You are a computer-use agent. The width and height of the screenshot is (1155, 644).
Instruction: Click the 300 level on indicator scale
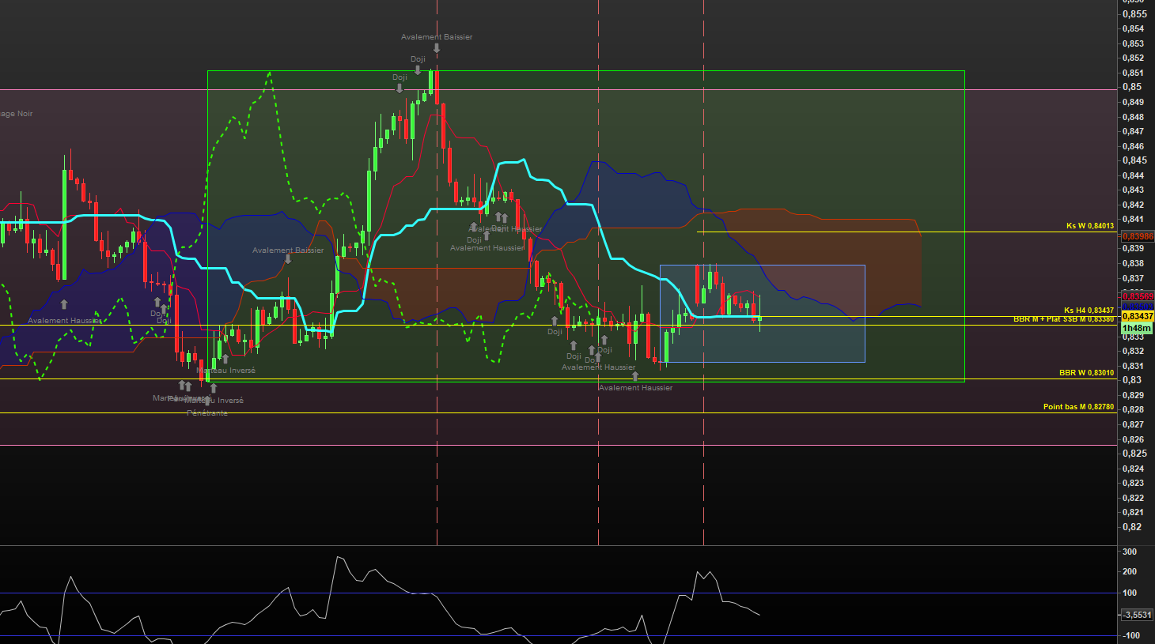[1130, 552]
